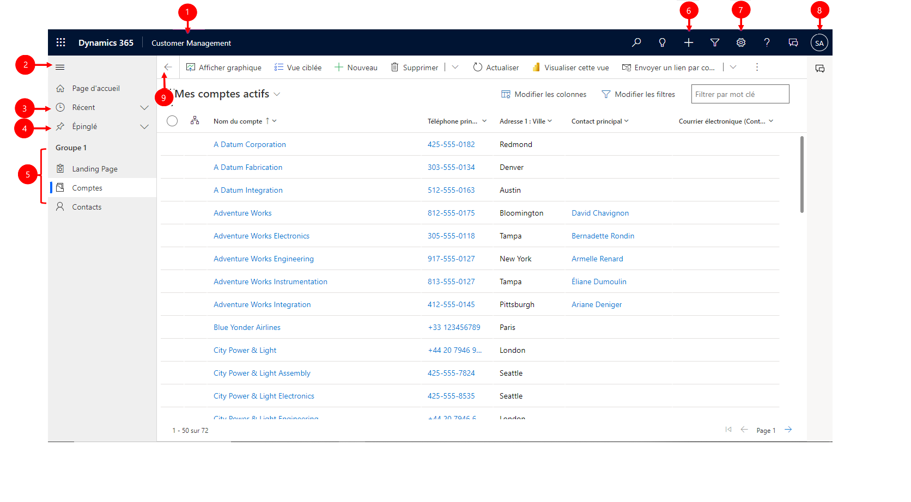Open the Blue Yonder Airlines account
Screen dimensions: 911x502
(247, 327)
